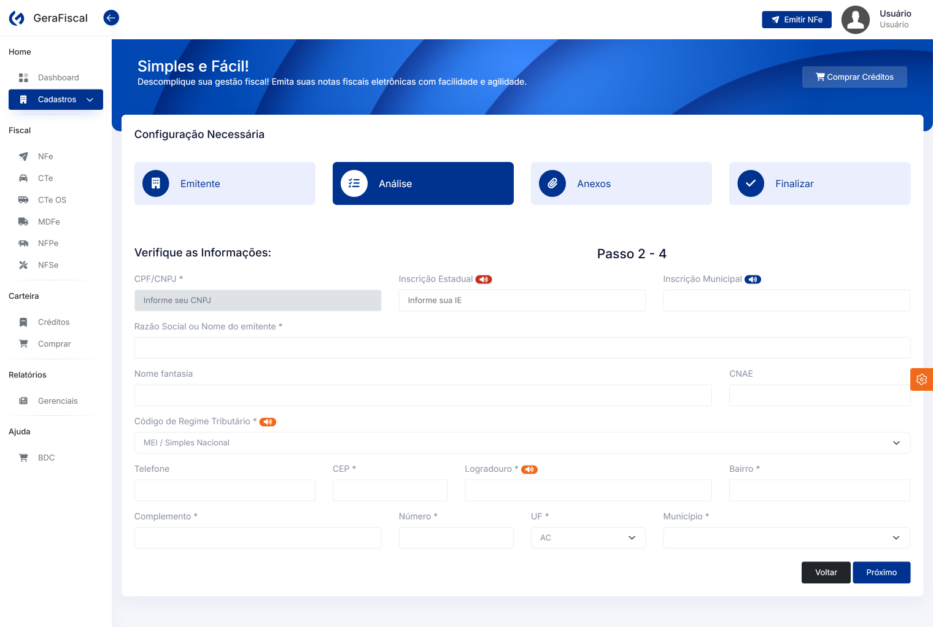Click the orange speaker icon beside Logradouro

click(529, 470)
